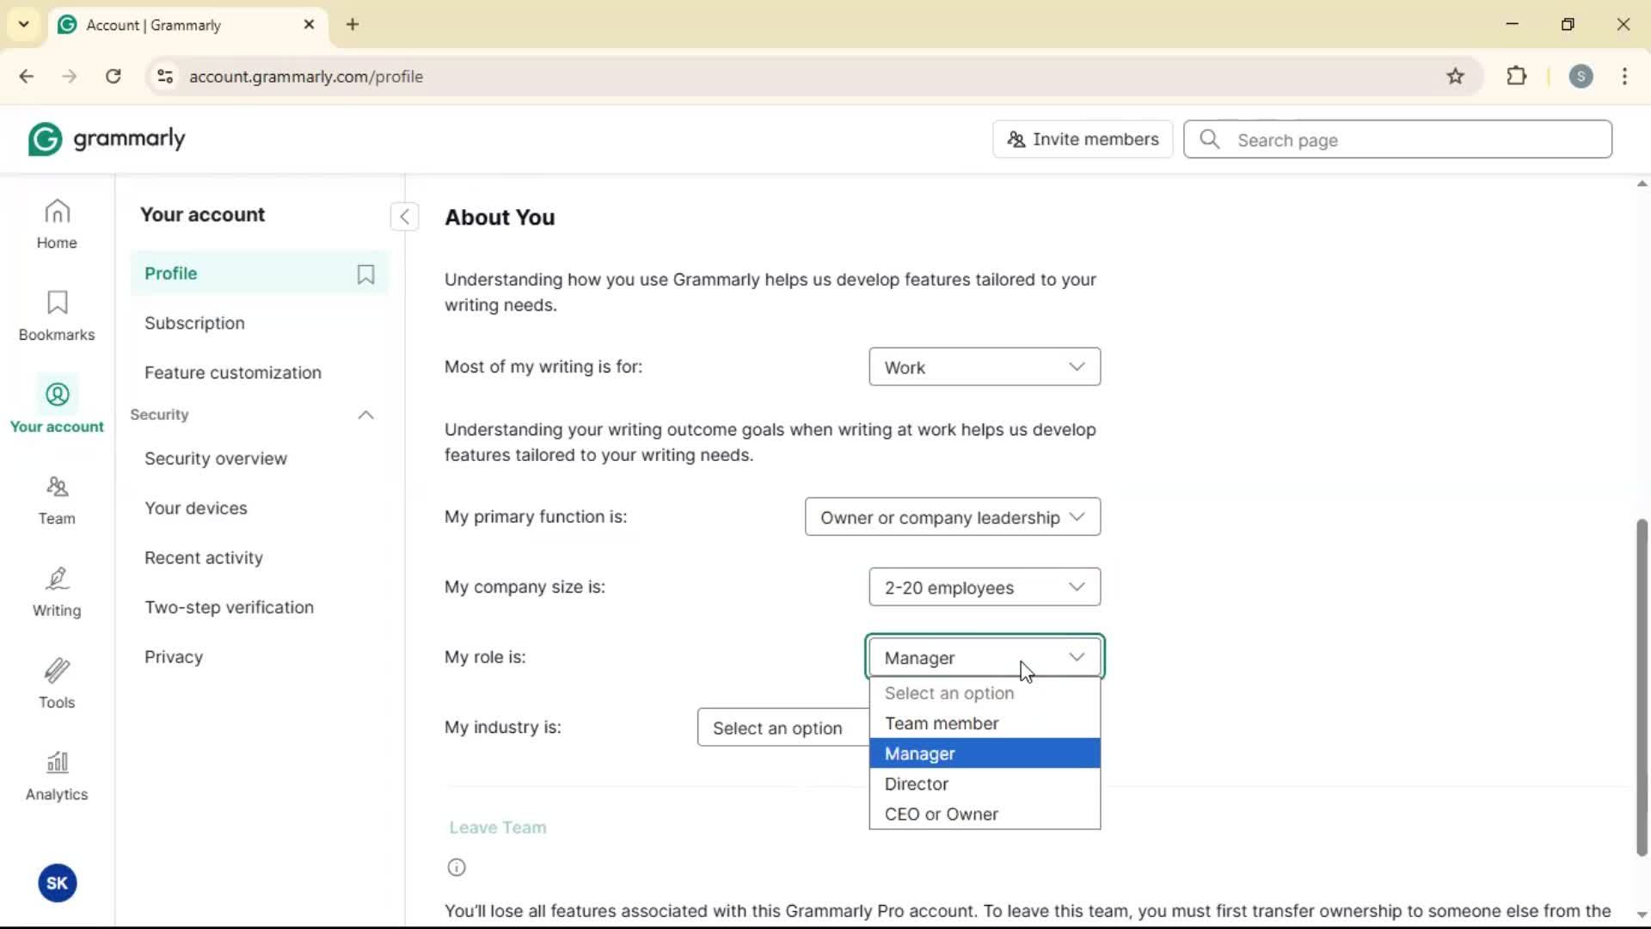The height and width of the screenshot is (929, 1651).
Task: Open the company size dropdown
Action: (x=984, y=588)
